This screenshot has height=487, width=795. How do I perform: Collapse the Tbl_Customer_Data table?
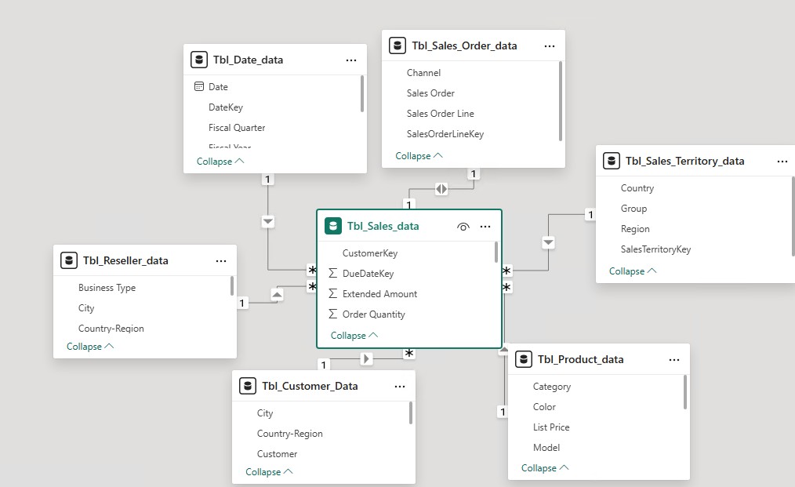pos(269,472)
